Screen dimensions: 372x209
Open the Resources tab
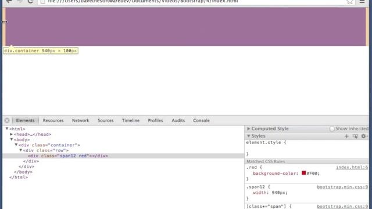pyautogui.click(x=53, y=120)
